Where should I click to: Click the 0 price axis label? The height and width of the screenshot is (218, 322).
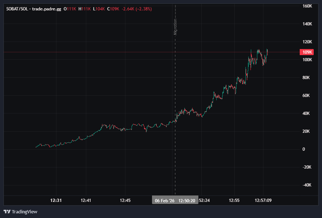point(304,149)
